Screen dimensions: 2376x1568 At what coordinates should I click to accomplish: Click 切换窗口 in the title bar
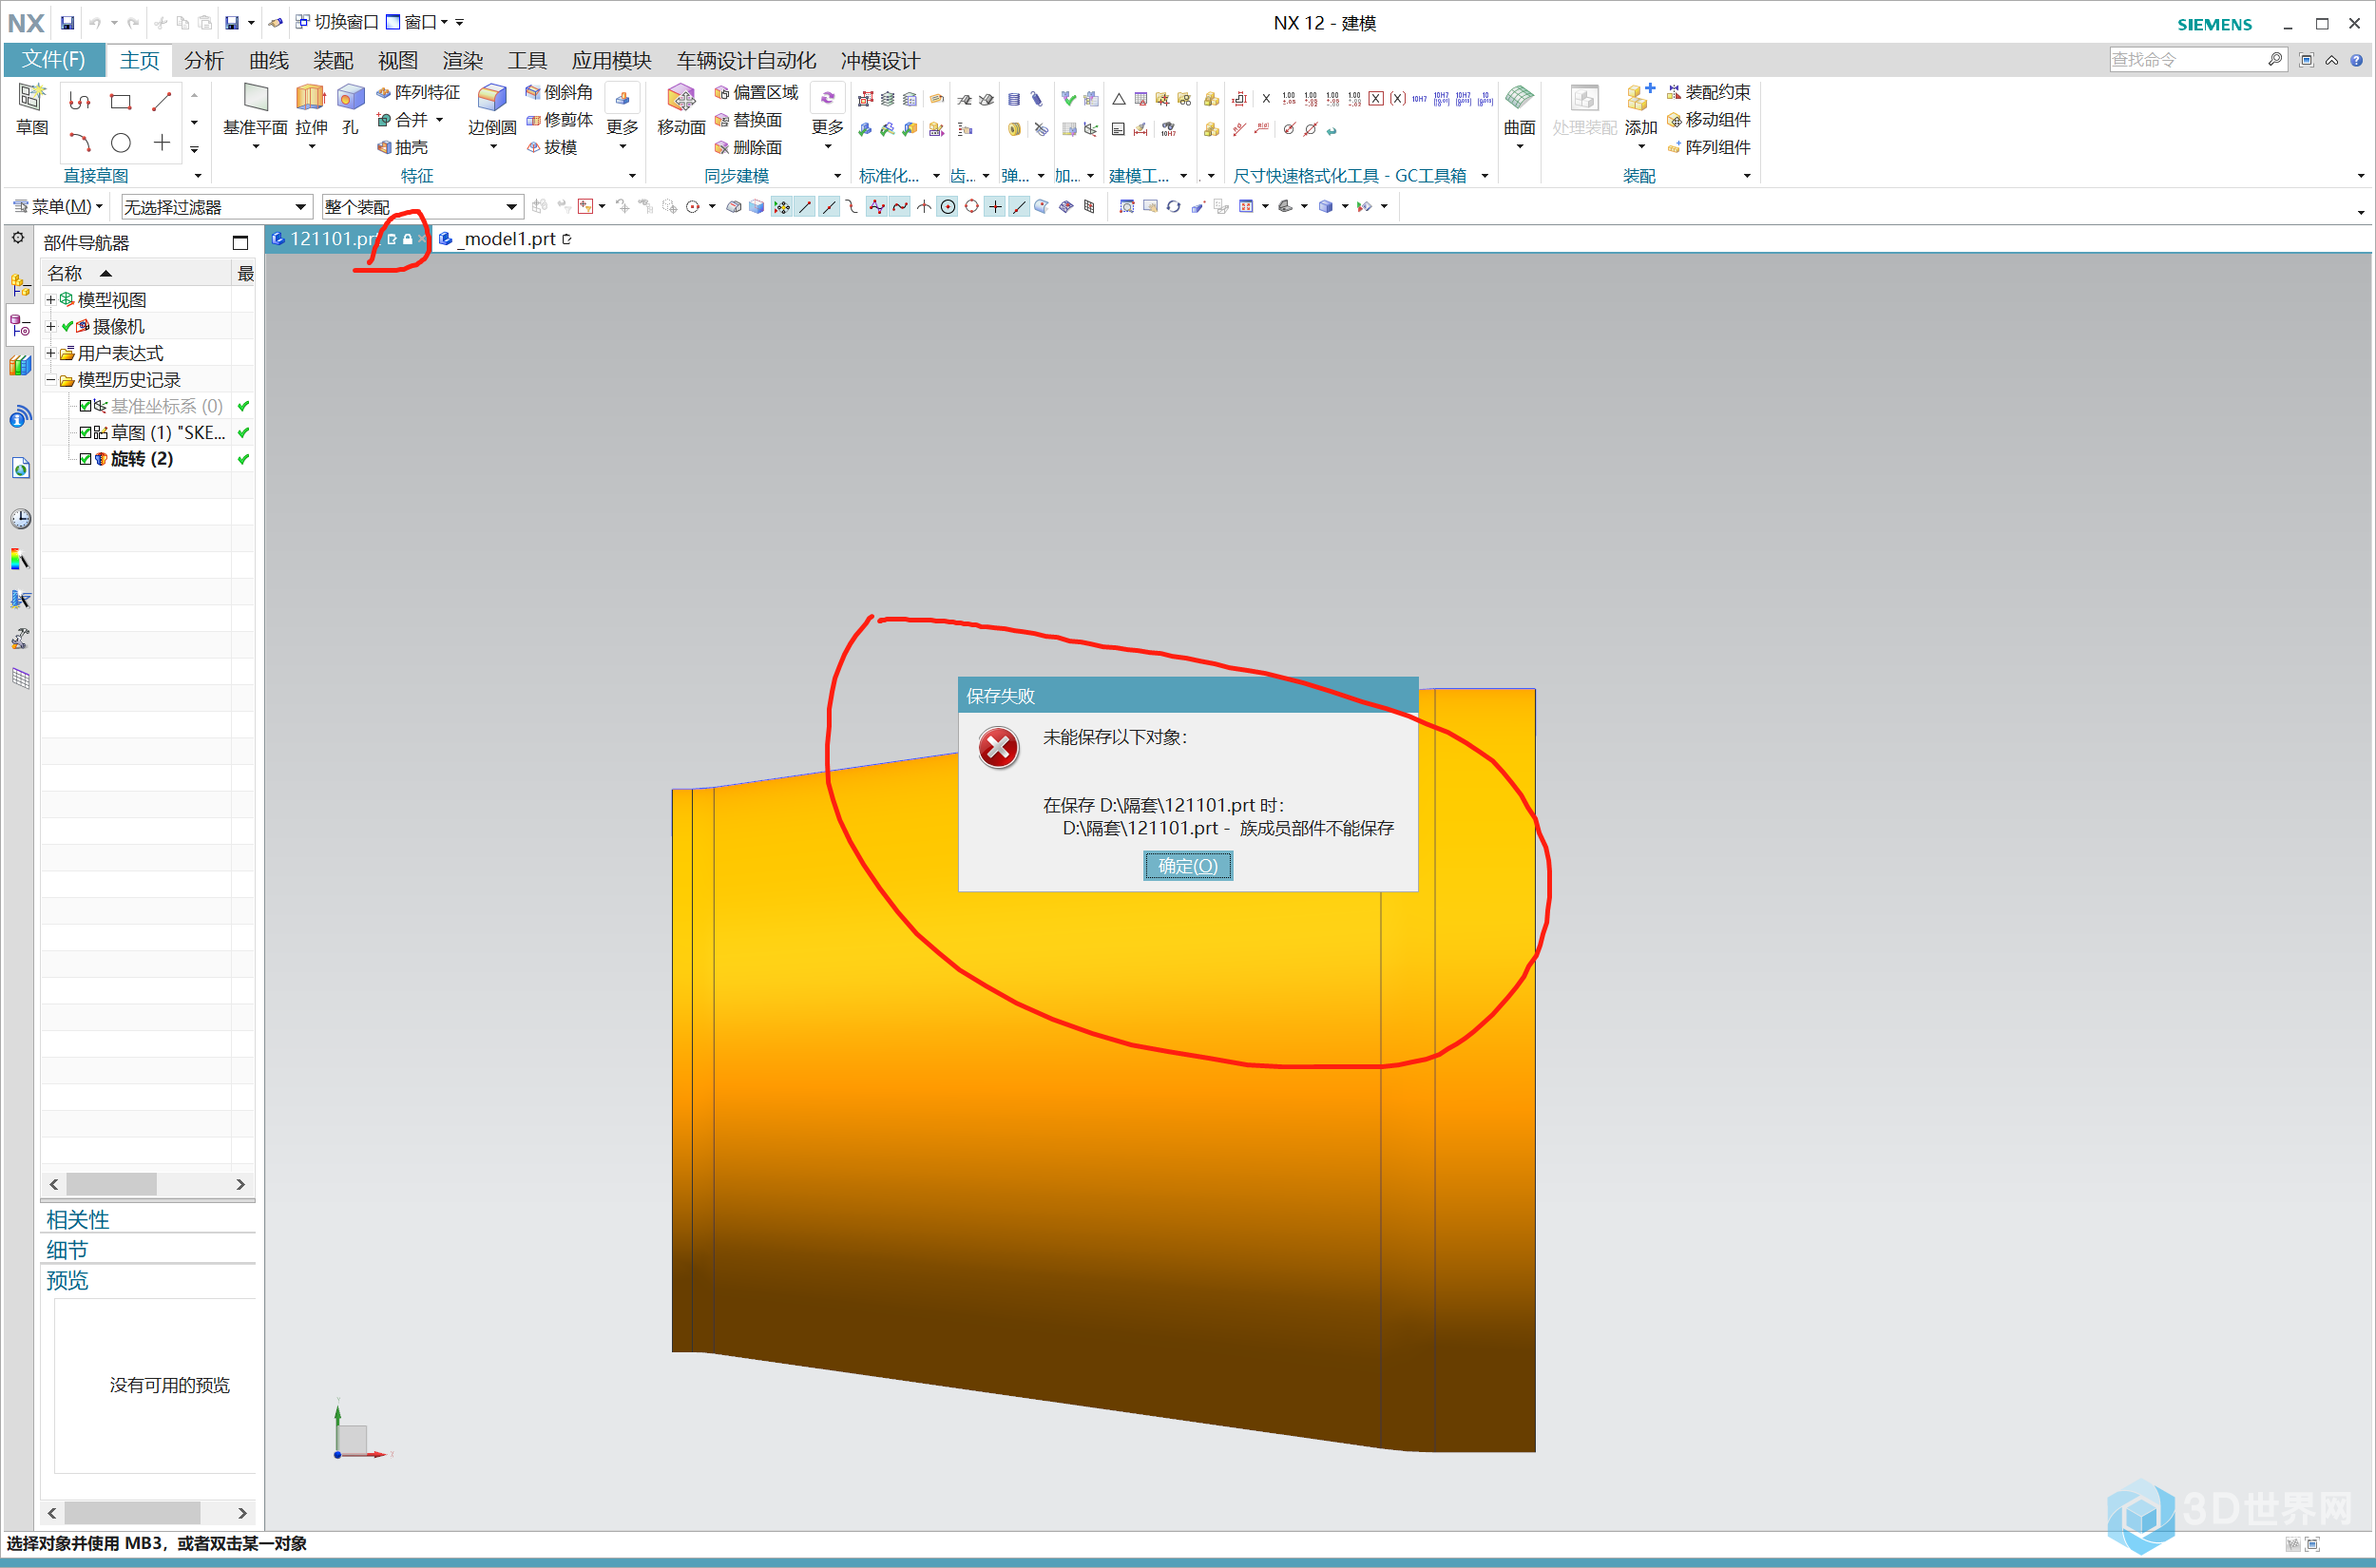(337, 22)
